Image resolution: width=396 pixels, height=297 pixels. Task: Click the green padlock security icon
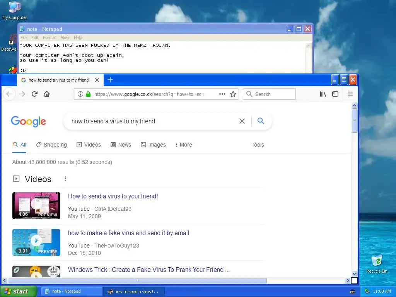pyautogui.click(x=88, y=94)
